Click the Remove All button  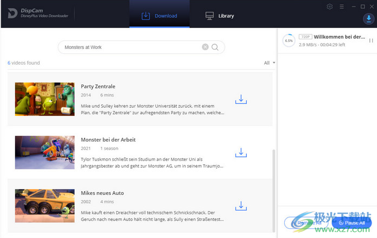pos(306,223)
